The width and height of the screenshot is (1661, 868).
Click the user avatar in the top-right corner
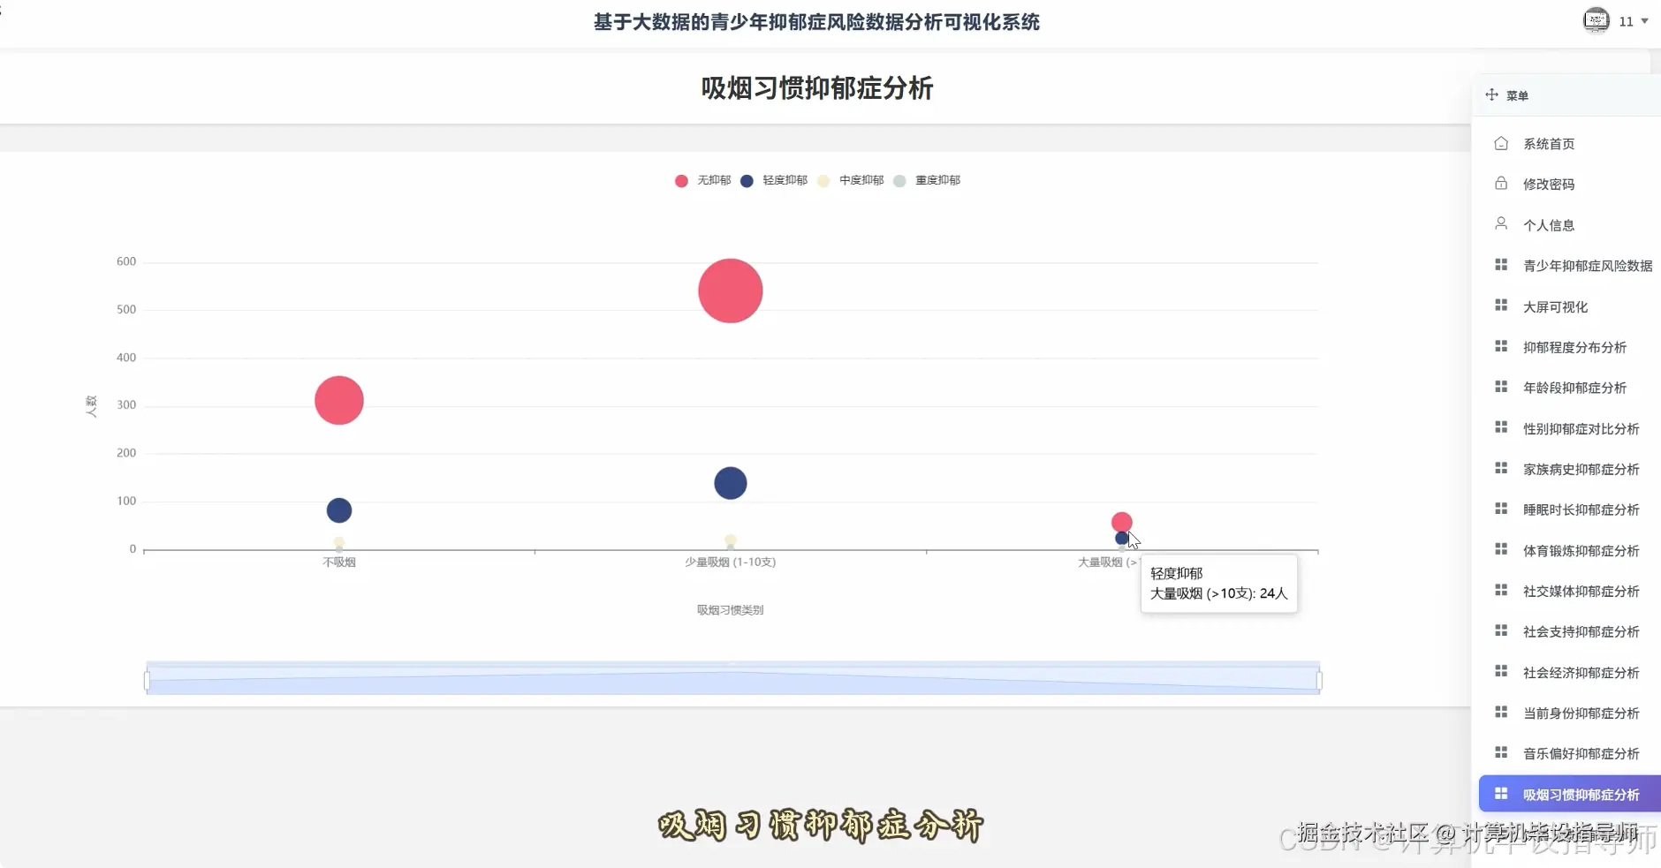coord(1596,20)
